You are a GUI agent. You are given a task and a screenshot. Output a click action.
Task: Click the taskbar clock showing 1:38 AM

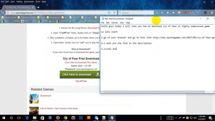pos(202,118)
